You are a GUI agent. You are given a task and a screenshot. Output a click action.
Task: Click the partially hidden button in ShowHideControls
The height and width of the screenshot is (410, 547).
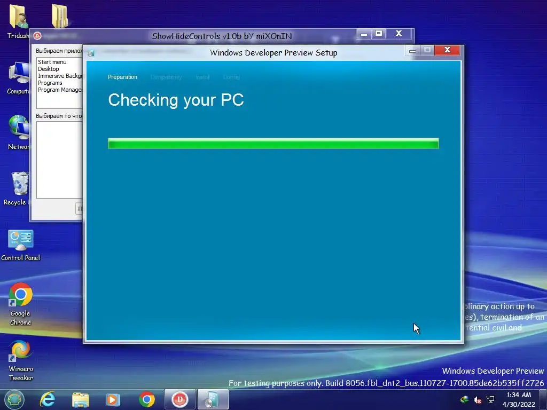(x=79, y=209)
